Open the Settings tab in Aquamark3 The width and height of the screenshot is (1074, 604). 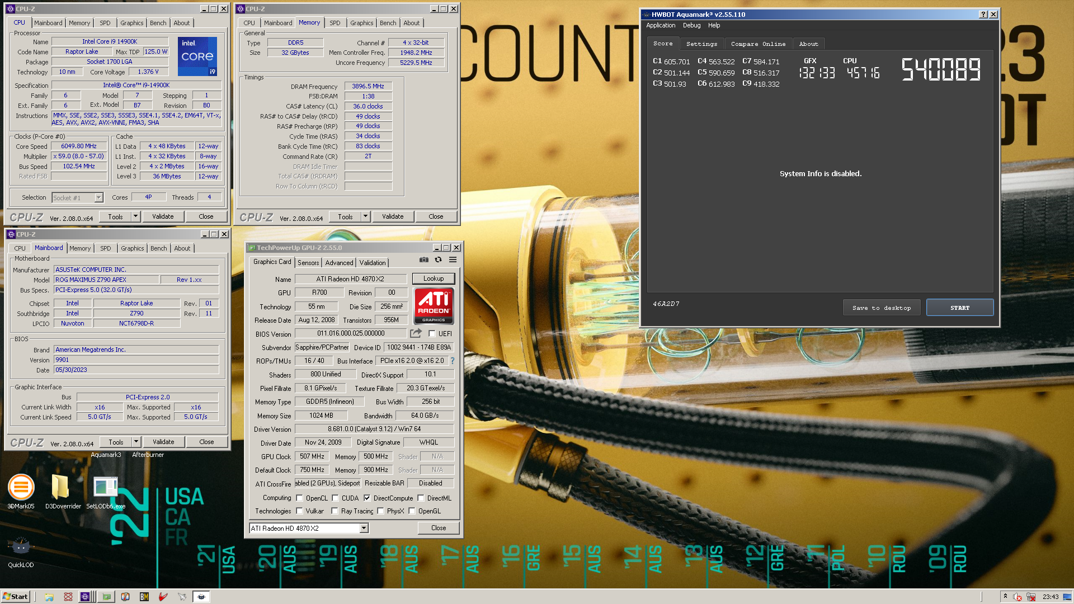(701, 44)
